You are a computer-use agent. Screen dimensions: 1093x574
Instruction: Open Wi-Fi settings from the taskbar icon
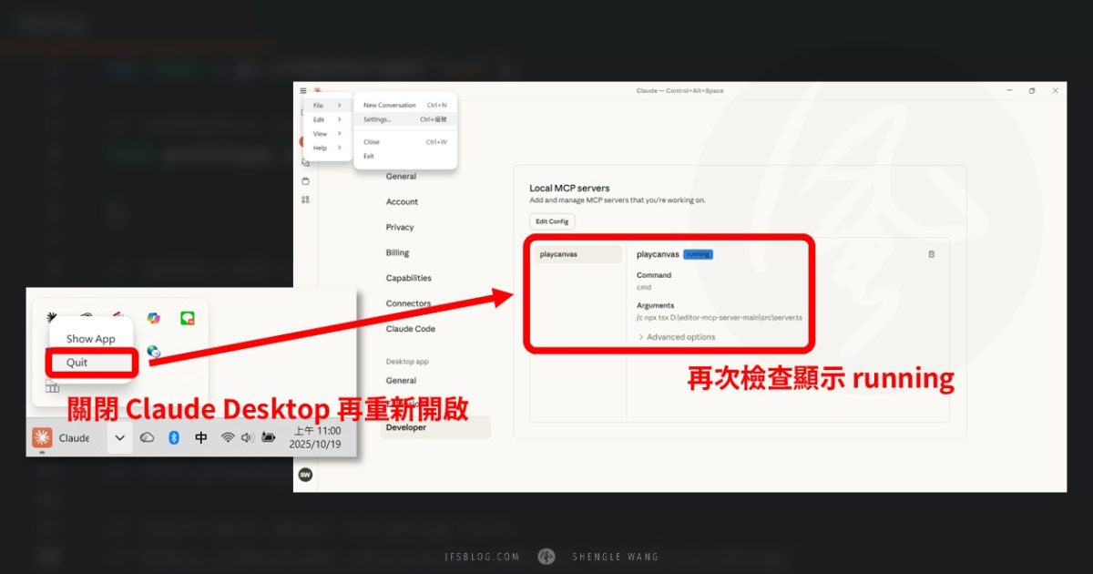coord(228,437)
